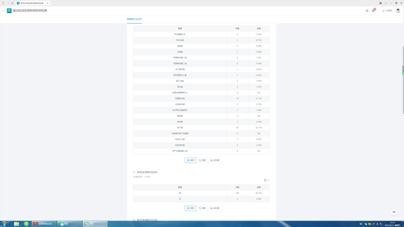Open the 小程序 link in the header
The height and width of the screenshot is (227, 404).
point(387,10)
